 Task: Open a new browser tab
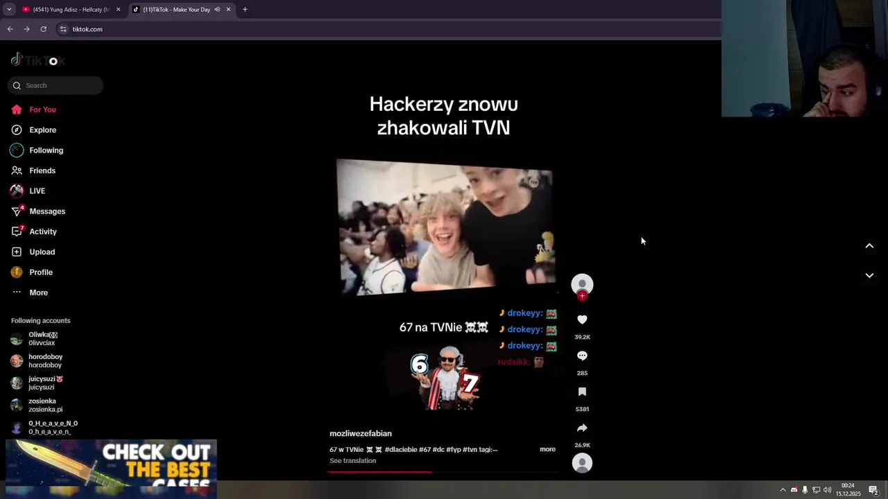coord(245,10)
